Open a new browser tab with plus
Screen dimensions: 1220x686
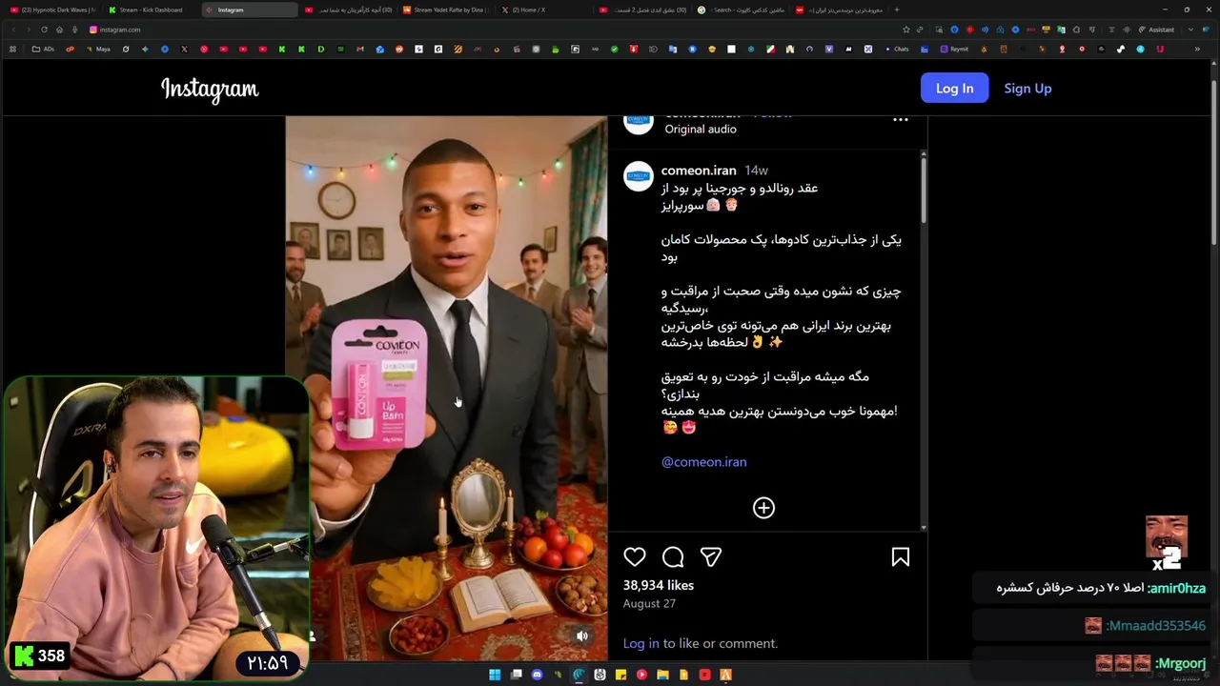click(x=897, y=10)
